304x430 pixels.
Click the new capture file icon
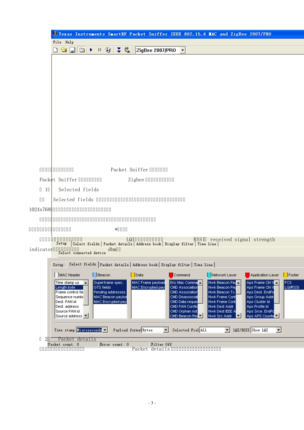click(55, 50)
